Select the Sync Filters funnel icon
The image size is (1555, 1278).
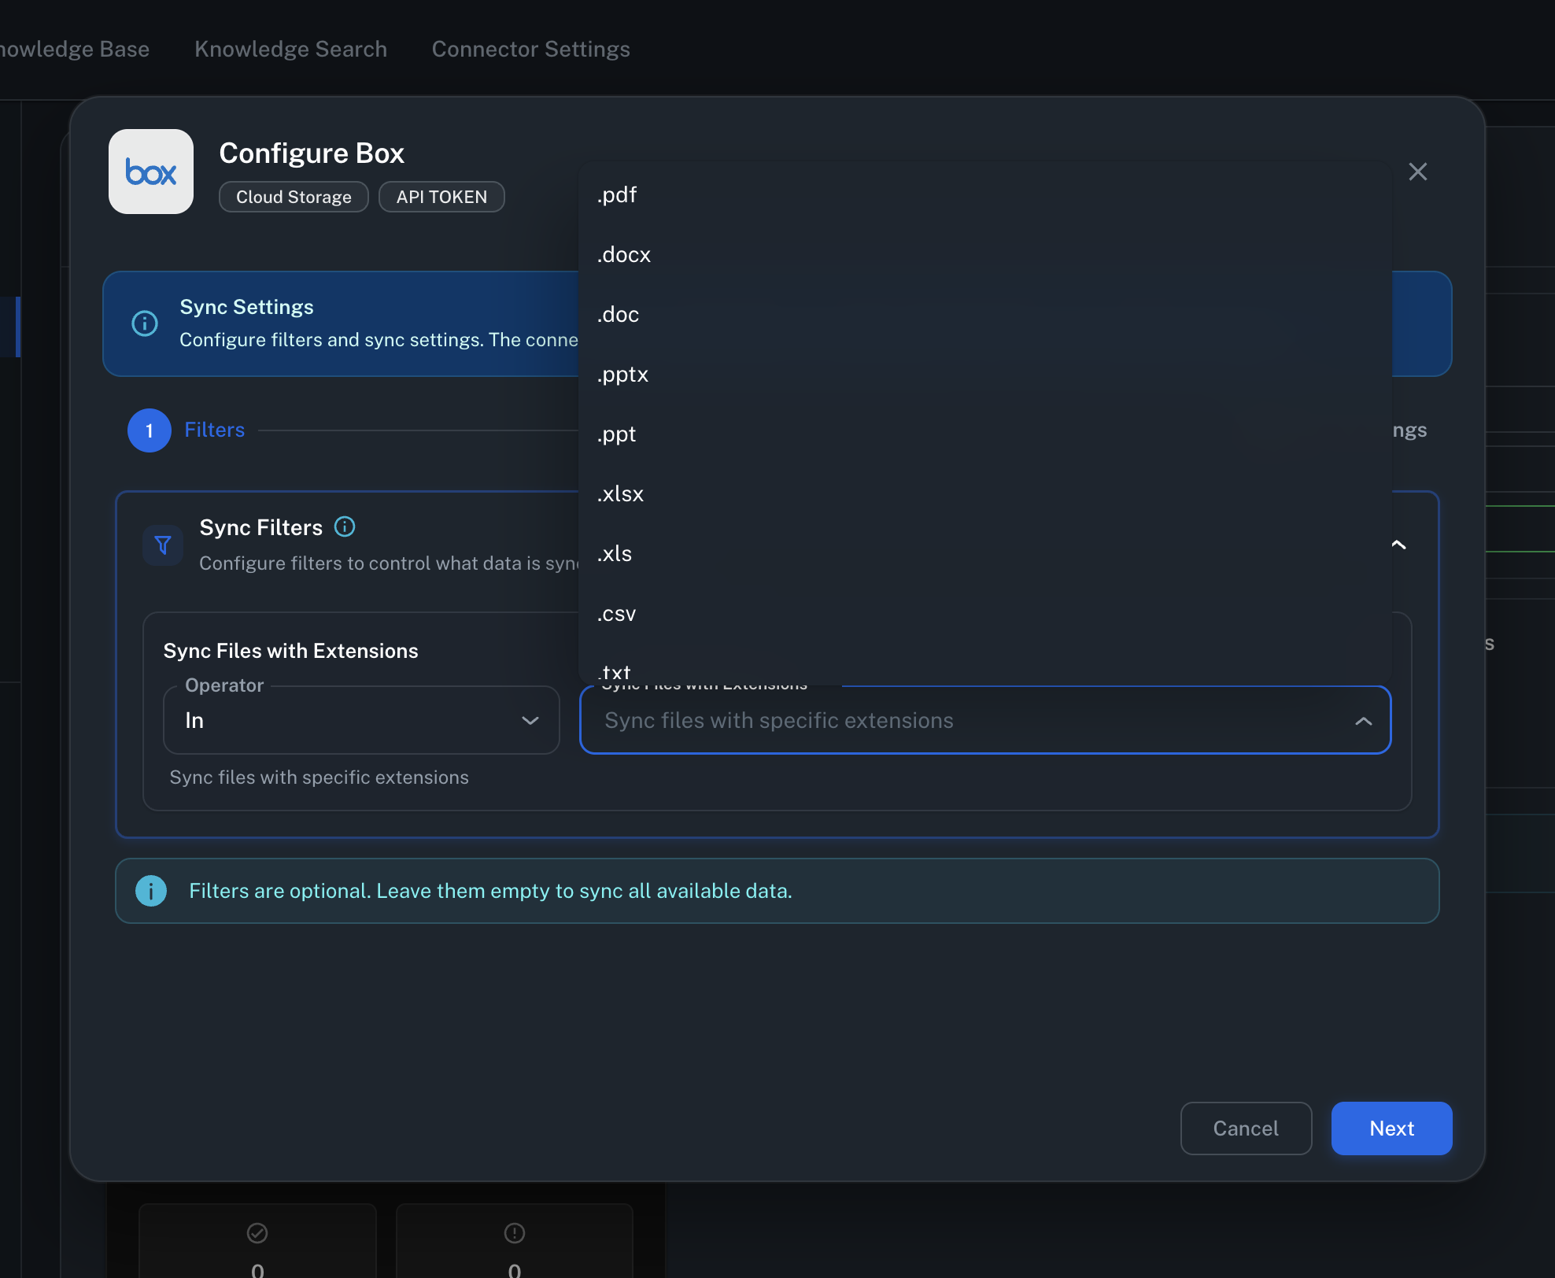(161, 545)
